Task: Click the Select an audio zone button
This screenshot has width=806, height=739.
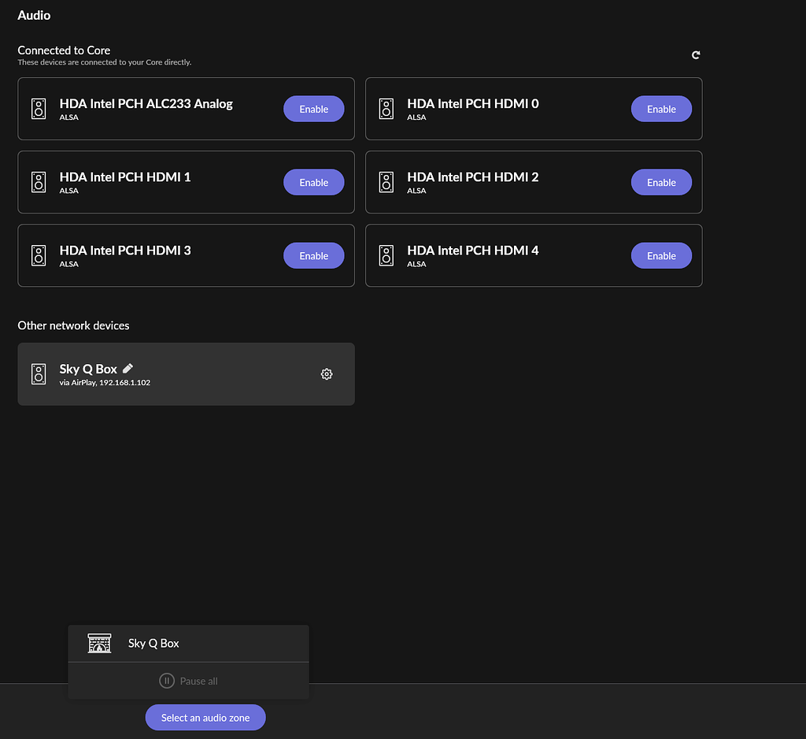Action: [x=205, y=717]
